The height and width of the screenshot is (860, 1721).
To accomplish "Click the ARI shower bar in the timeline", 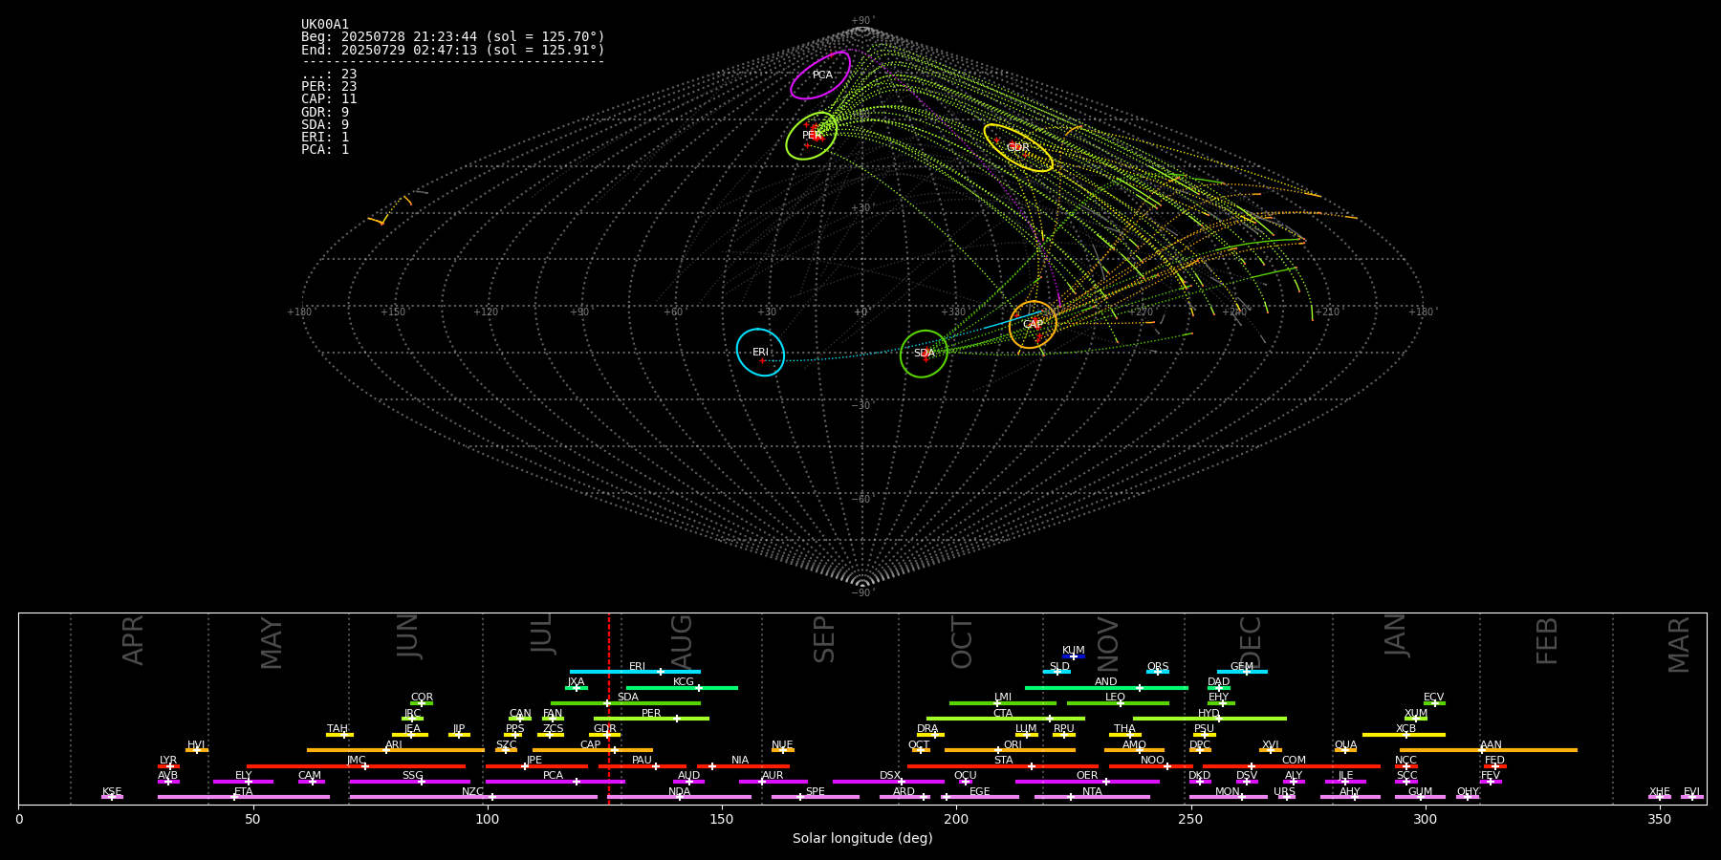I will [x=396, y=750].
